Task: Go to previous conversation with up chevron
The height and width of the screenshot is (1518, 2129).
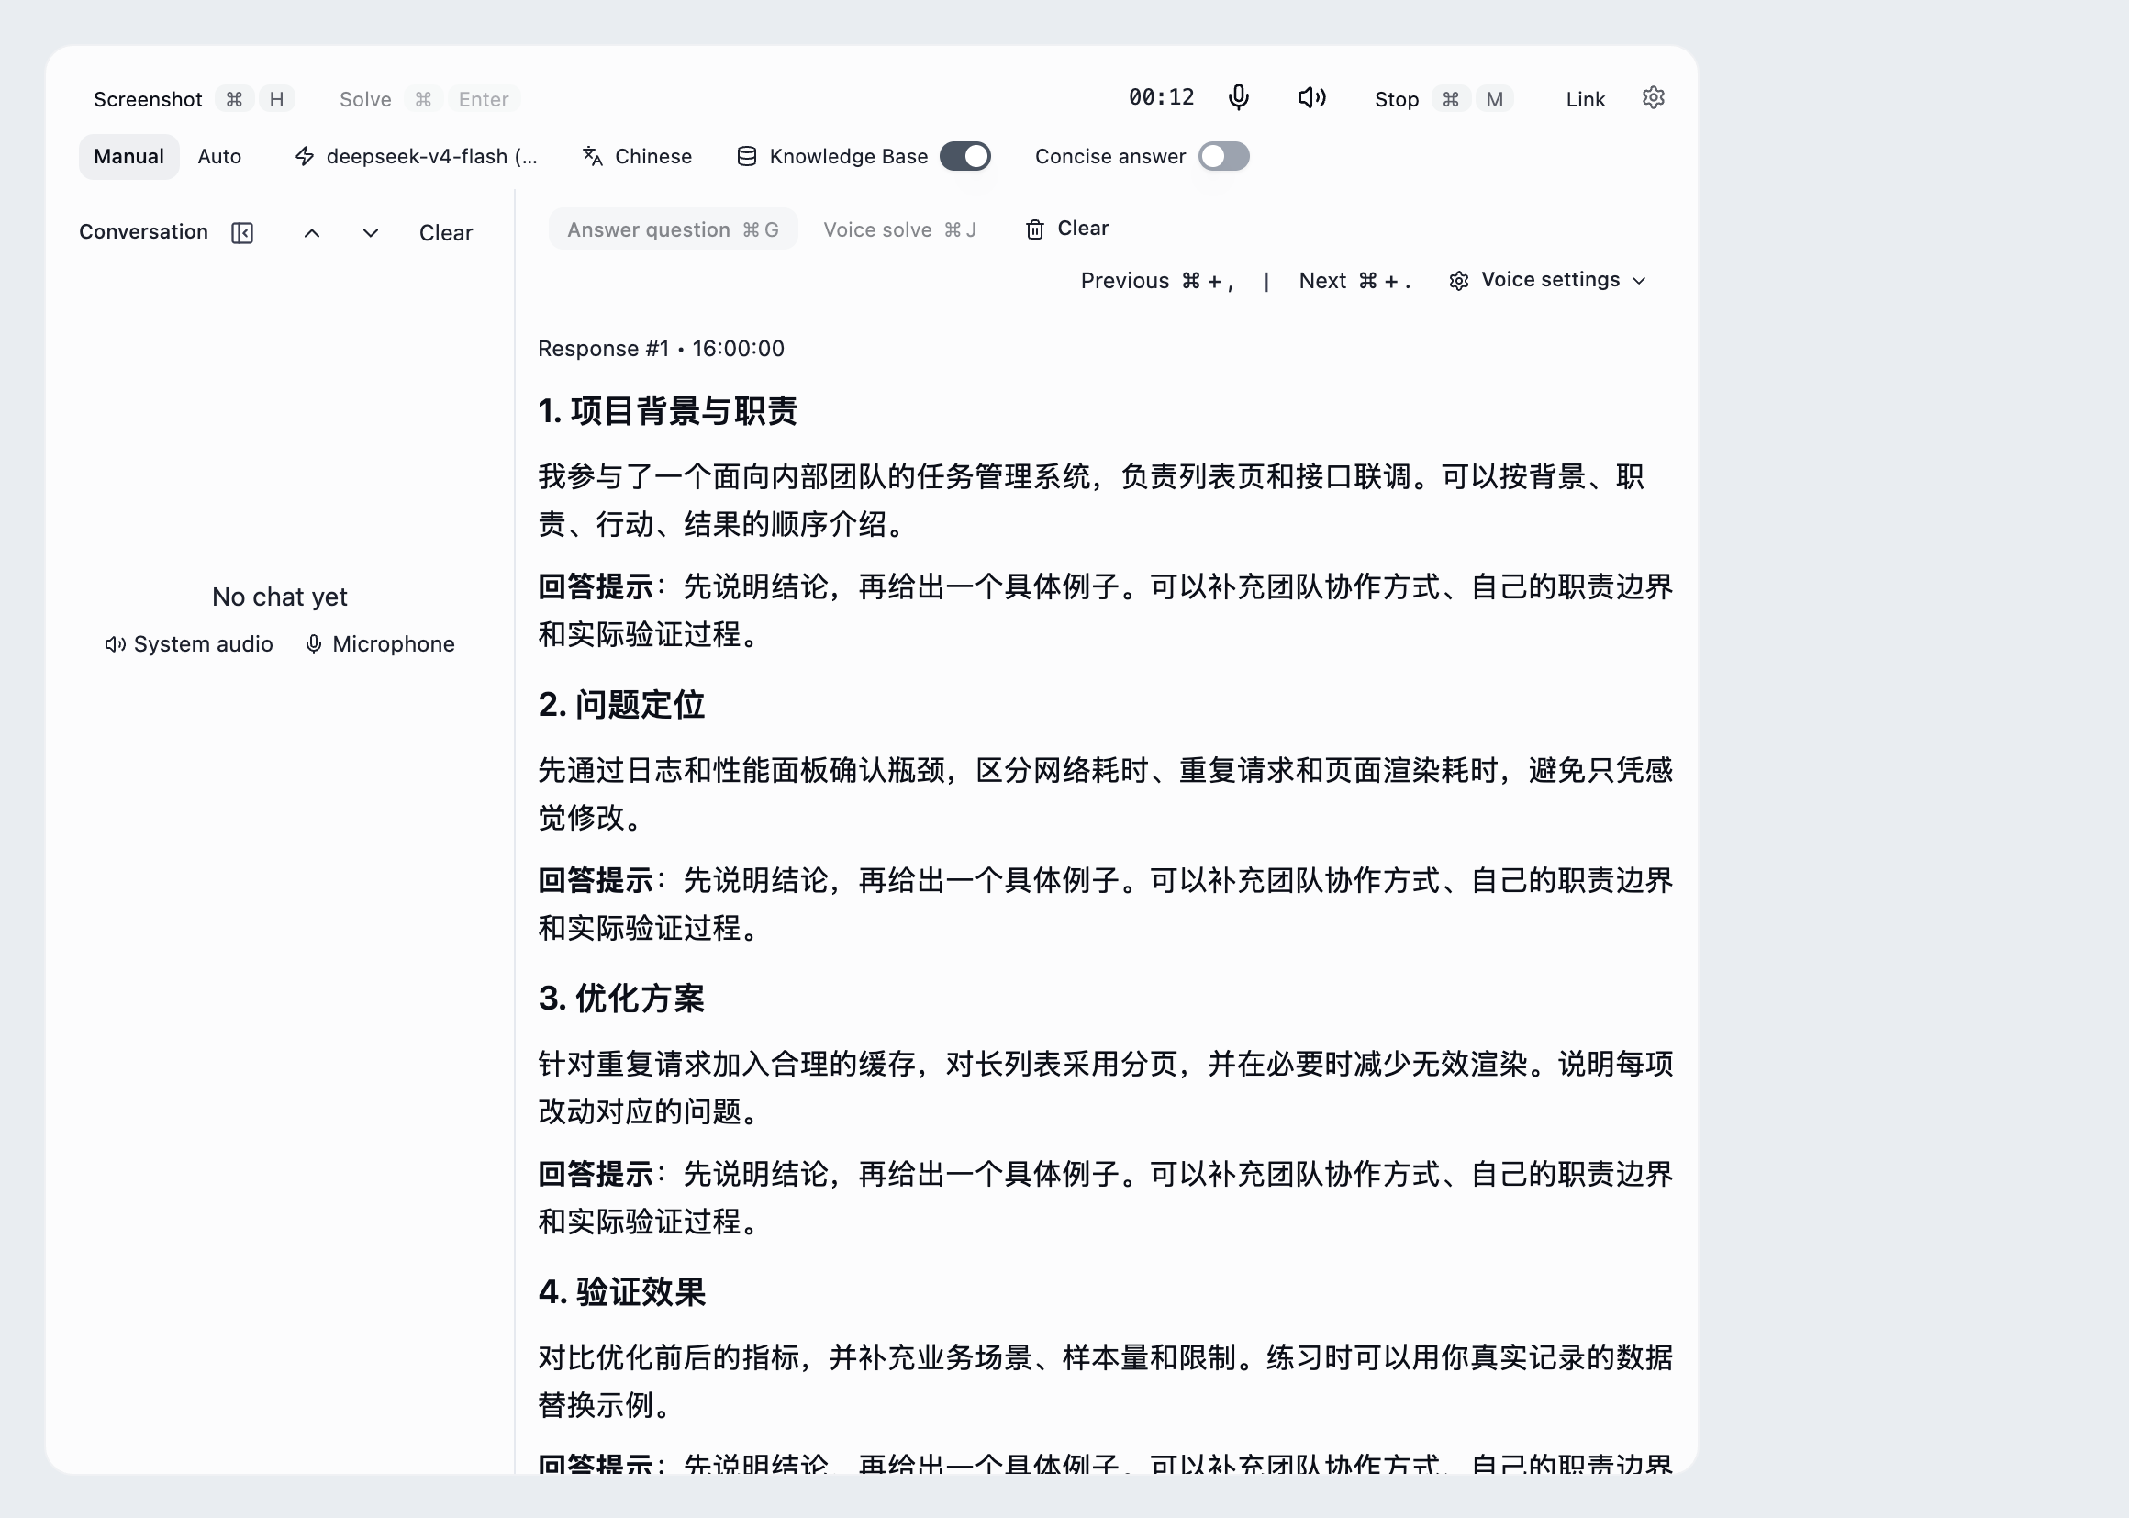Action: pyautogui.click(x=312, y=233)
